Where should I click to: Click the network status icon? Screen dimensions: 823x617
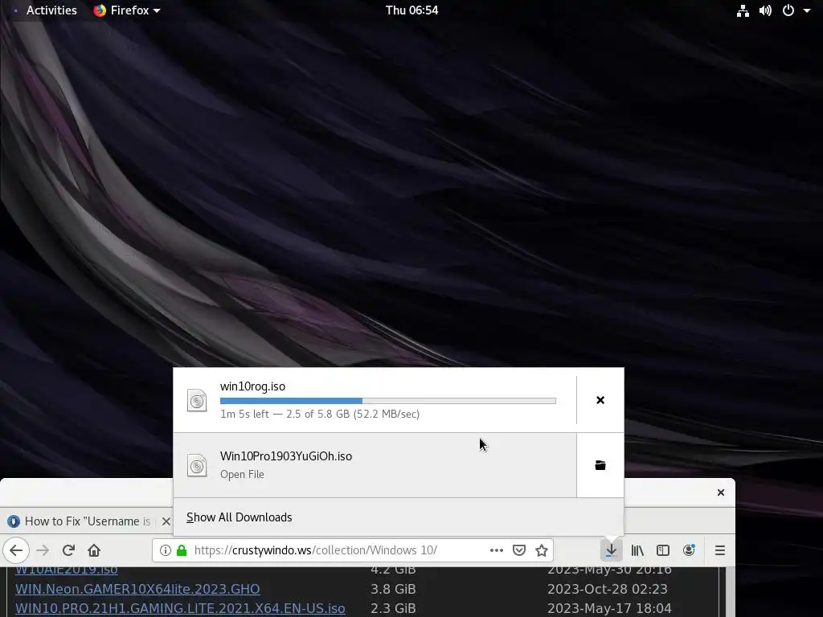pos(743,10)
